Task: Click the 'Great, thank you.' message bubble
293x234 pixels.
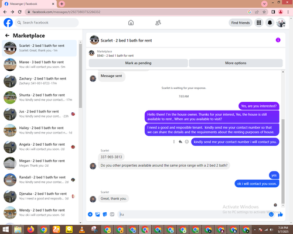Action: (114, 198)
